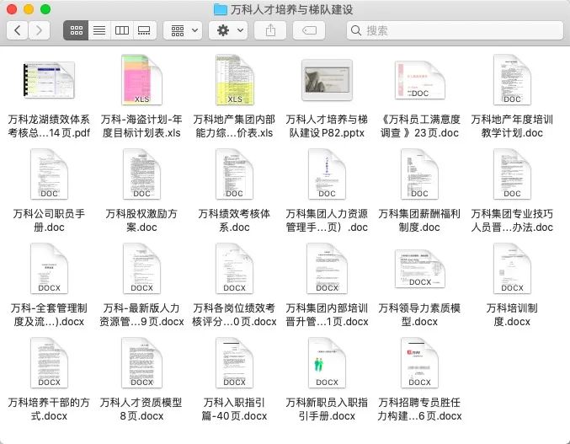The height and width of the screenshot is (444, 570).
Task: Click filename text 万科龙湖绩效体系考核总…14页.pdf
Action: tap(49, 126)
